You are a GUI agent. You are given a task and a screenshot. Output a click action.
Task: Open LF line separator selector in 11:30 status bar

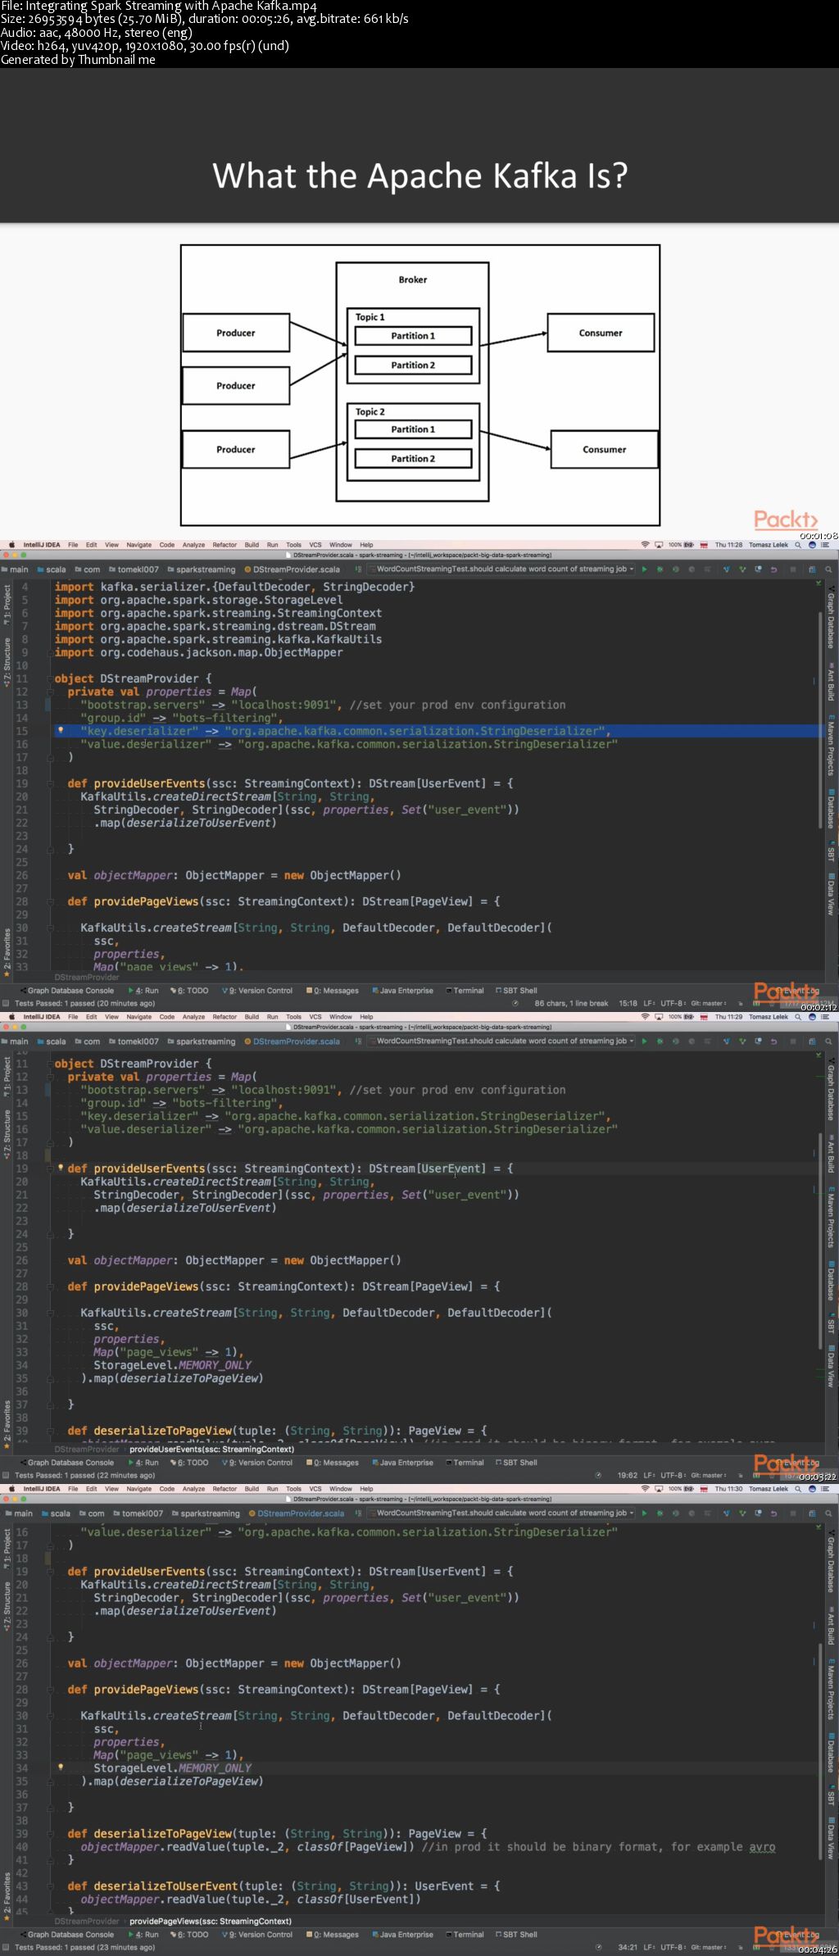click(650, 1947)
